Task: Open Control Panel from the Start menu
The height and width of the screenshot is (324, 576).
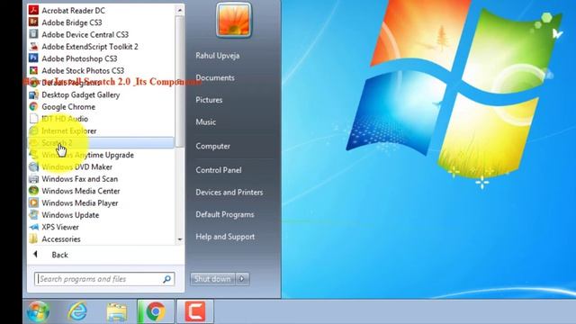Action: coord(219,170)
